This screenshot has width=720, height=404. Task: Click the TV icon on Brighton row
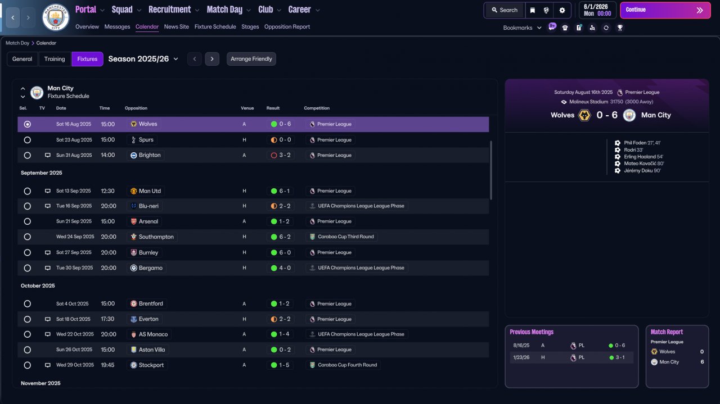[x=48, y=155]
